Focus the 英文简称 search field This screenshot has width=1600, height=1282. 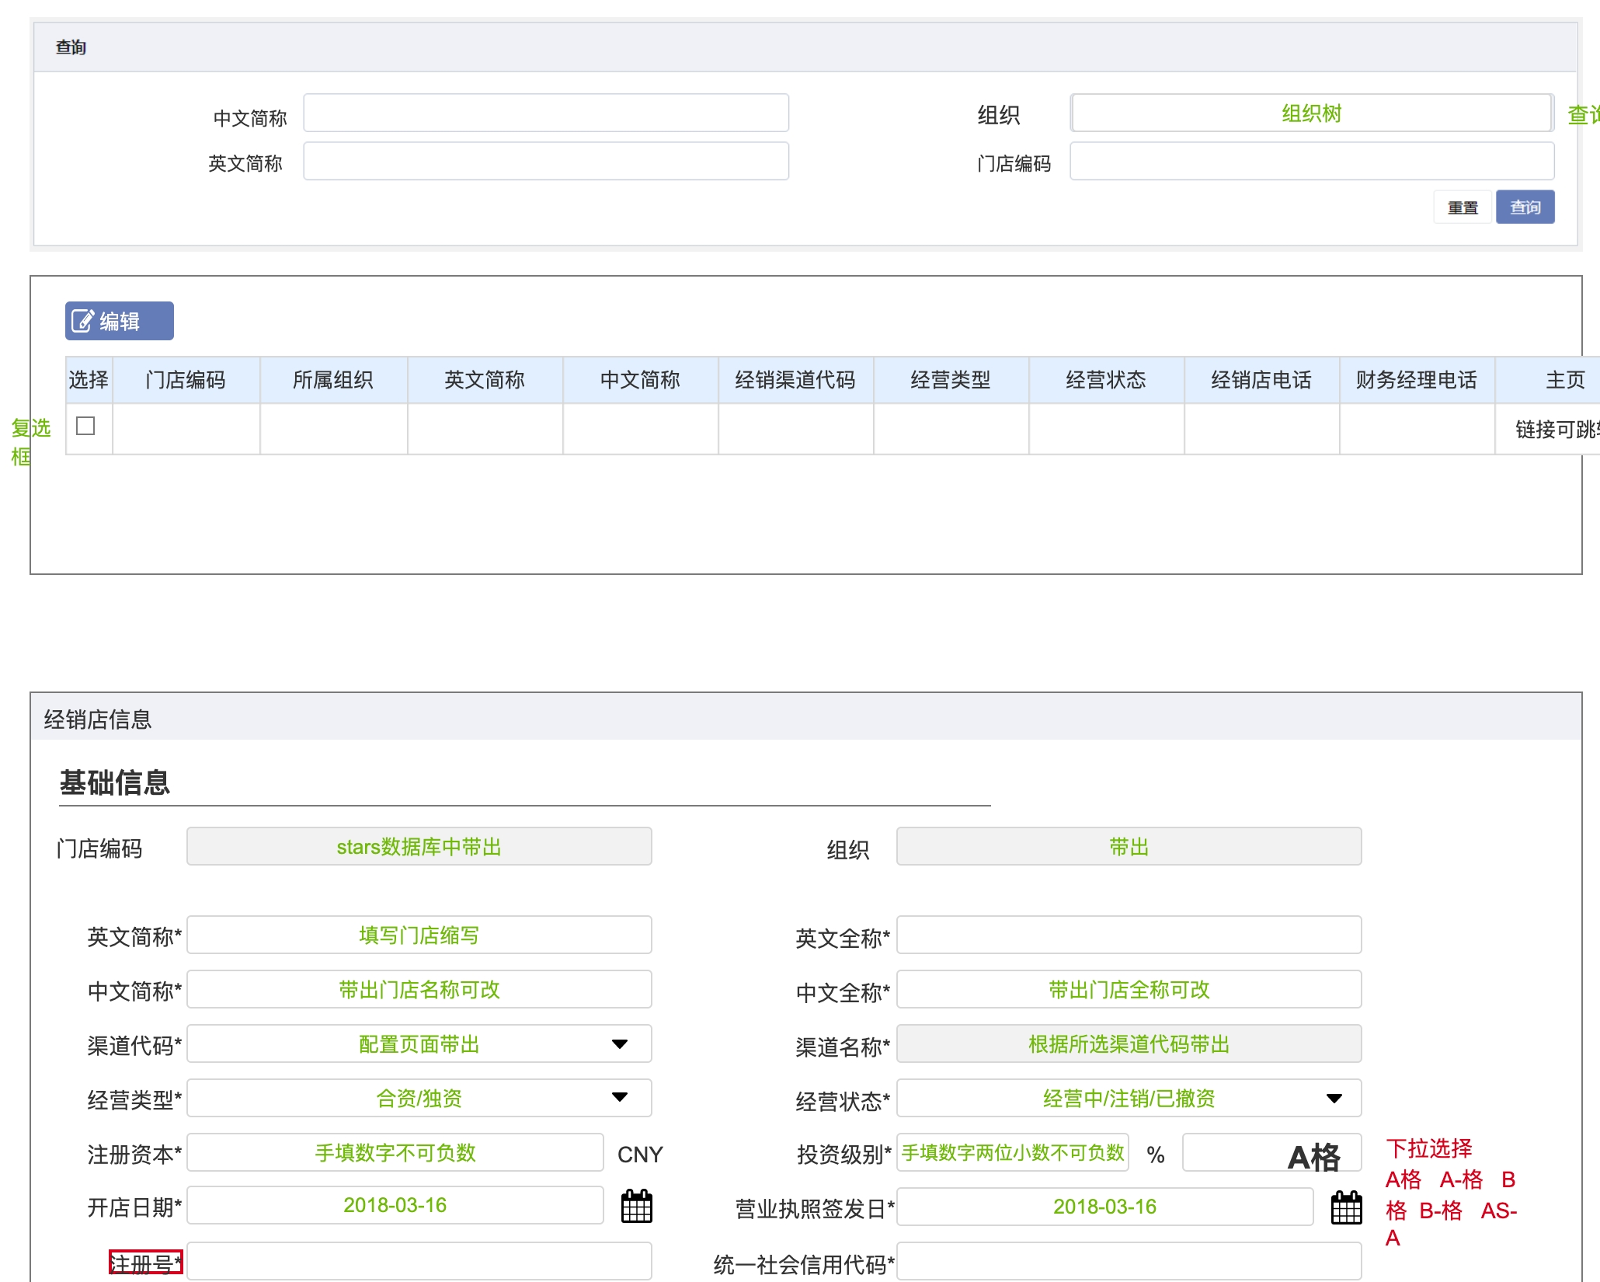(x=546, y=162)
